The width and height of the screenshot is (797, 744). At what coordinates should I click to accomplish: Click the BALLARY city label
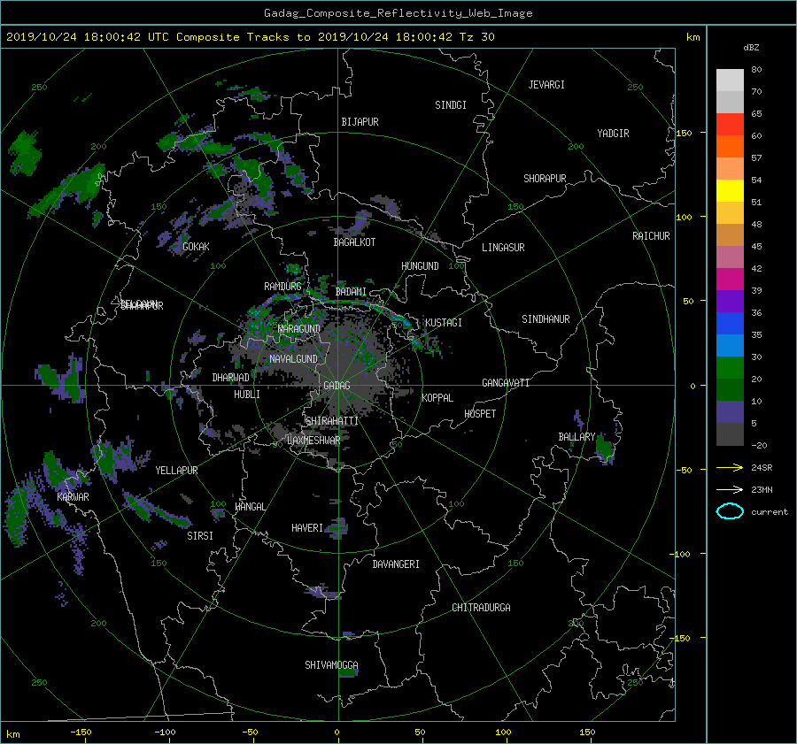point(576,437)
